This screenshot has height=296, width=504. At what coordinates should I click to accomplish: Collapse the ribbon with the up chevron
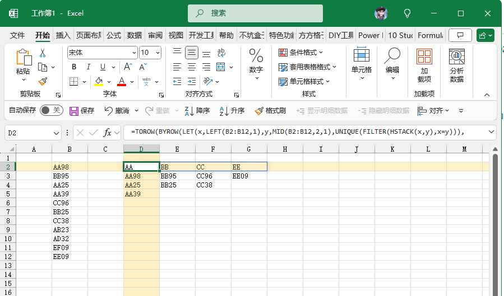[487, 95]
